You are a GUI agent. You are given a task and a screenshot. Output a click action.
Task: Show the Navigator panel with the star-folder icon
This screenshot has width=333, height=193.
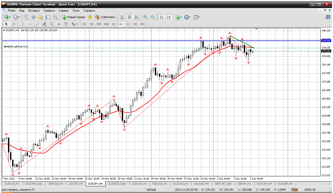pyautogui.click(x=41, y=17)
